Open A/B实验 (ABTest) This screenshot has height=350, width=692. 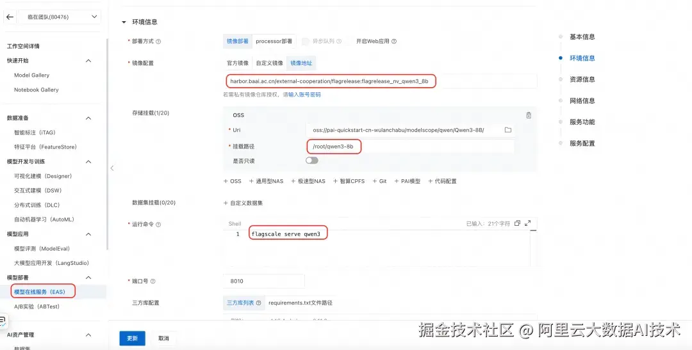(x=37, y=306)
